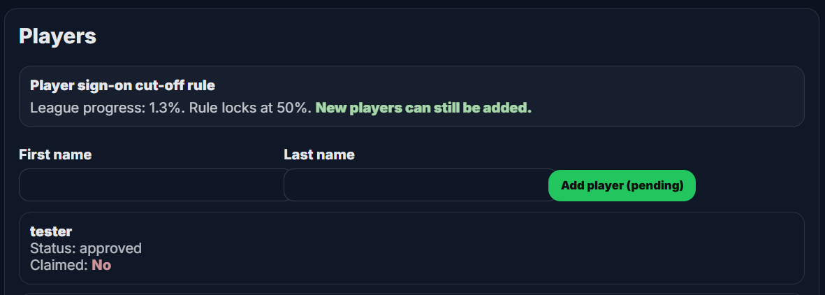Image resolution: width=825 pixels, height=295 pixels.
Task: Focus the Last name text box
Action: [x=416, y=185]
